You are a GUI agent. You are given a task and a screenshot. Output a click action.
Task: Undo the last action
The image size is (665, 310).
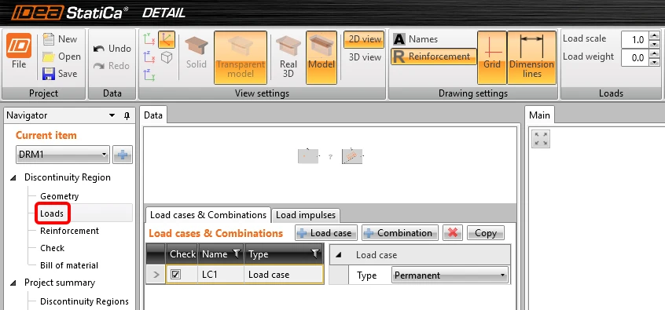112,49
